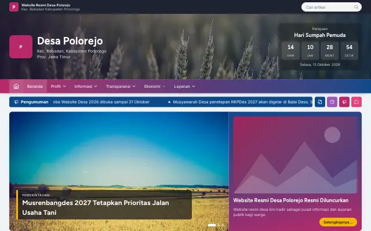This screenshot has width=371, height=231.
Task: Expand the Ekonomi dropdown chevron
Action: tap(163, 87)
